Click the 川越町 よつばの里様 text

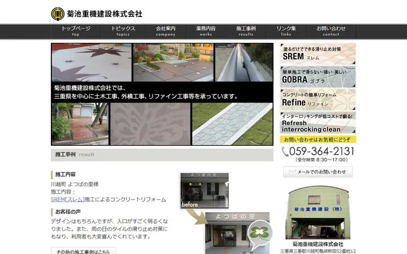coord(75,184)
